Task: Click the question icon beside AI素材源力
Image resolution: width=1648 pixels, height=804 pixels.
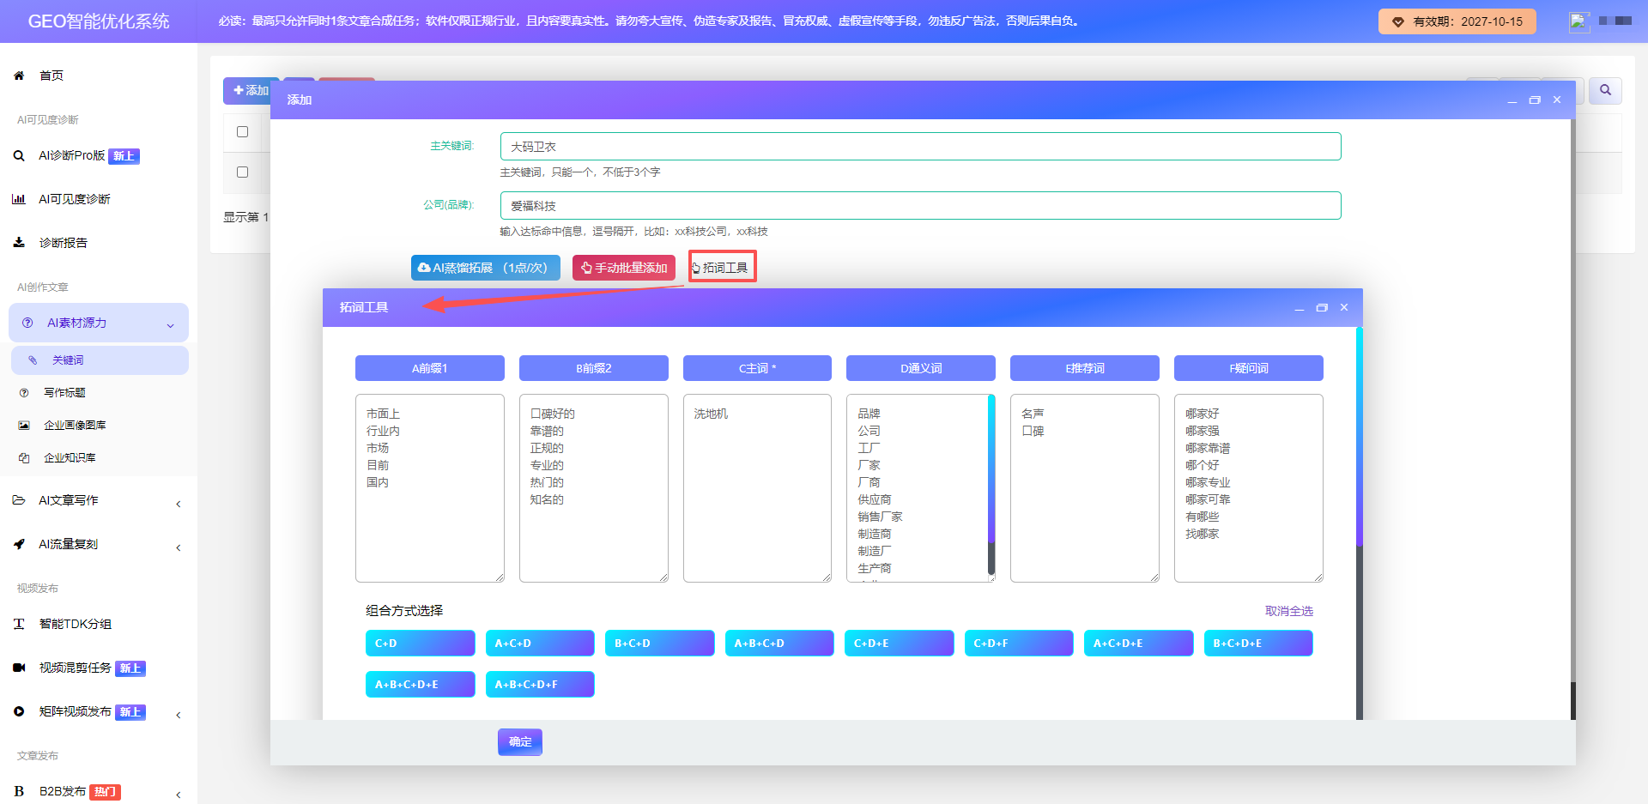Action: [x=27, y=323]
